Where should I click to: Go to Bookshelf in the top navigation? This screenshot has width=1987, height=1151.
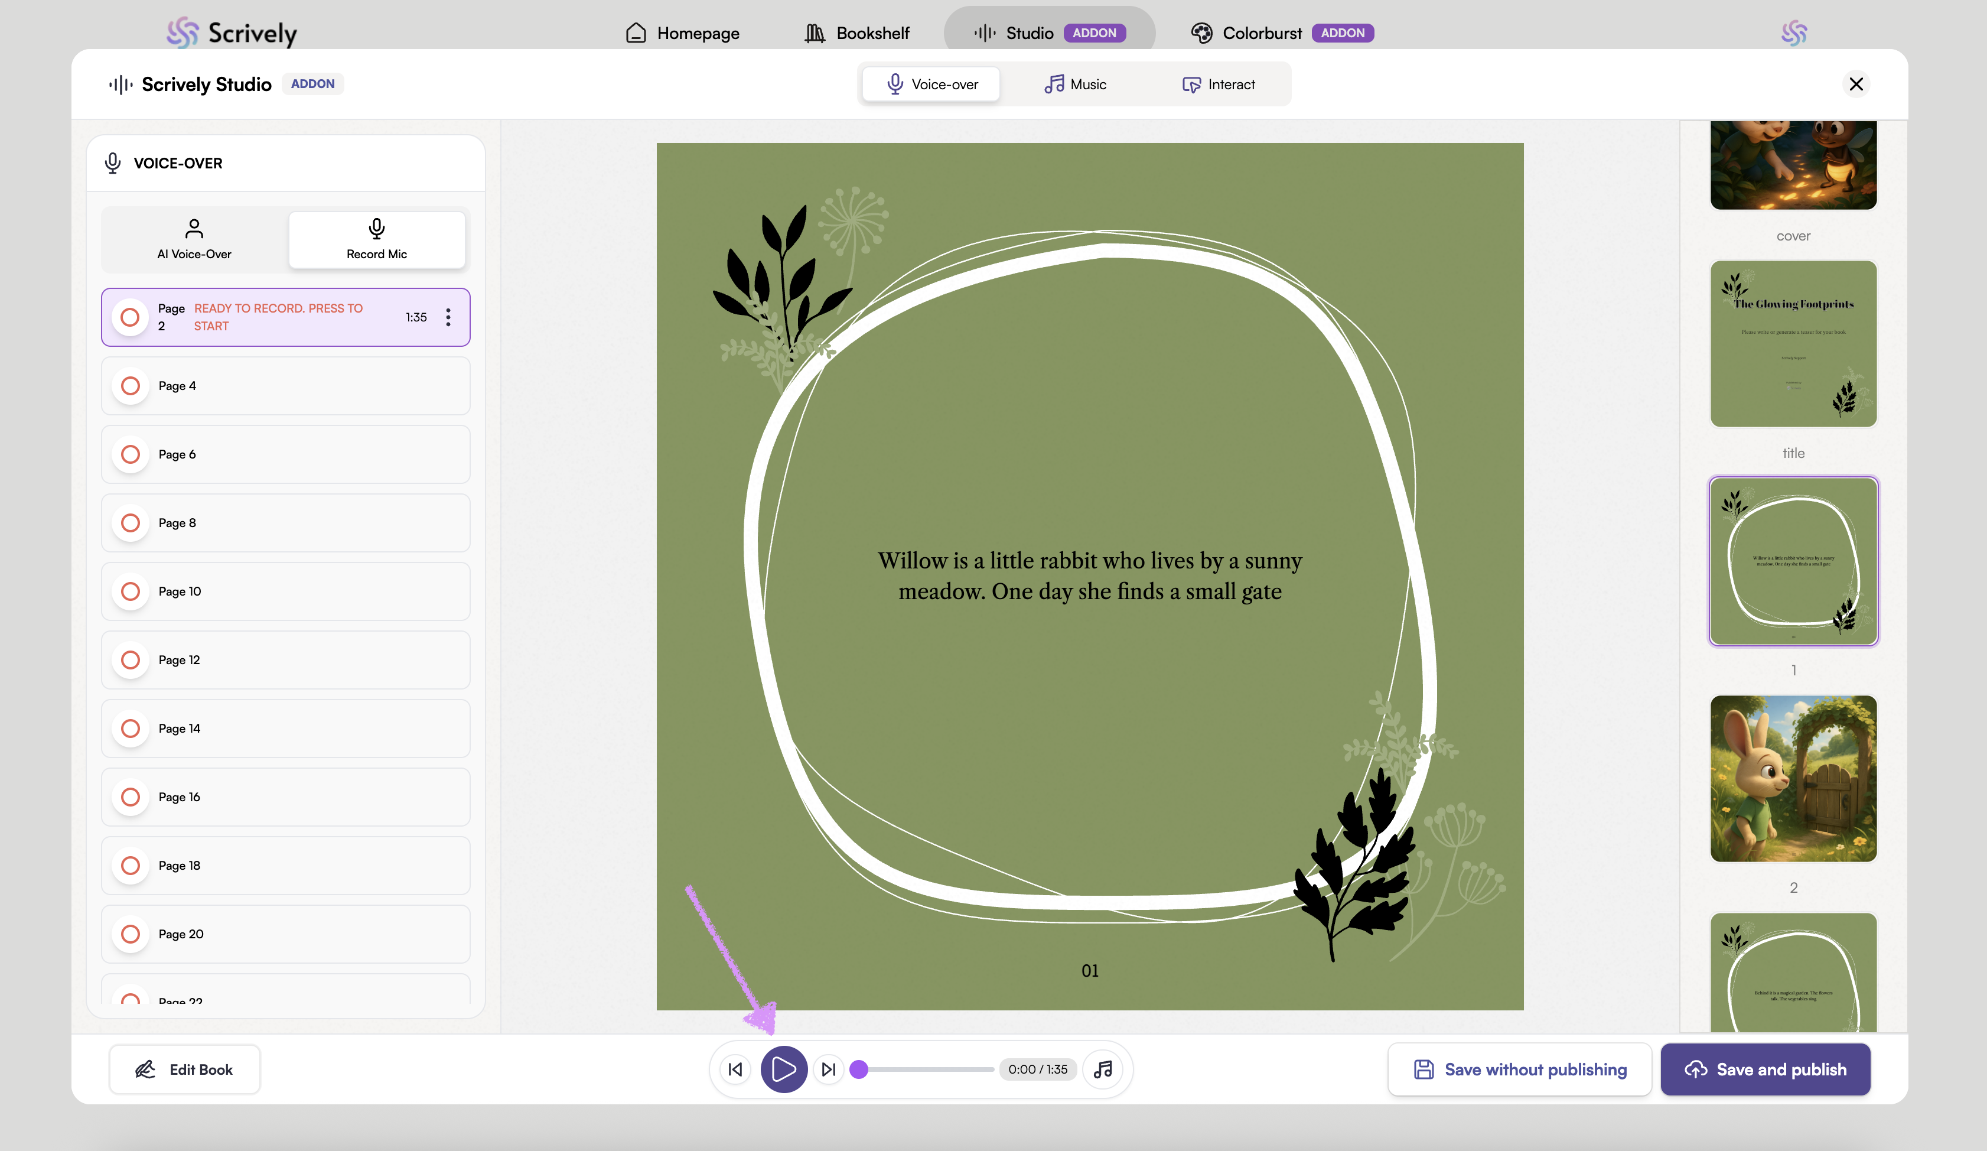point(857,33)
